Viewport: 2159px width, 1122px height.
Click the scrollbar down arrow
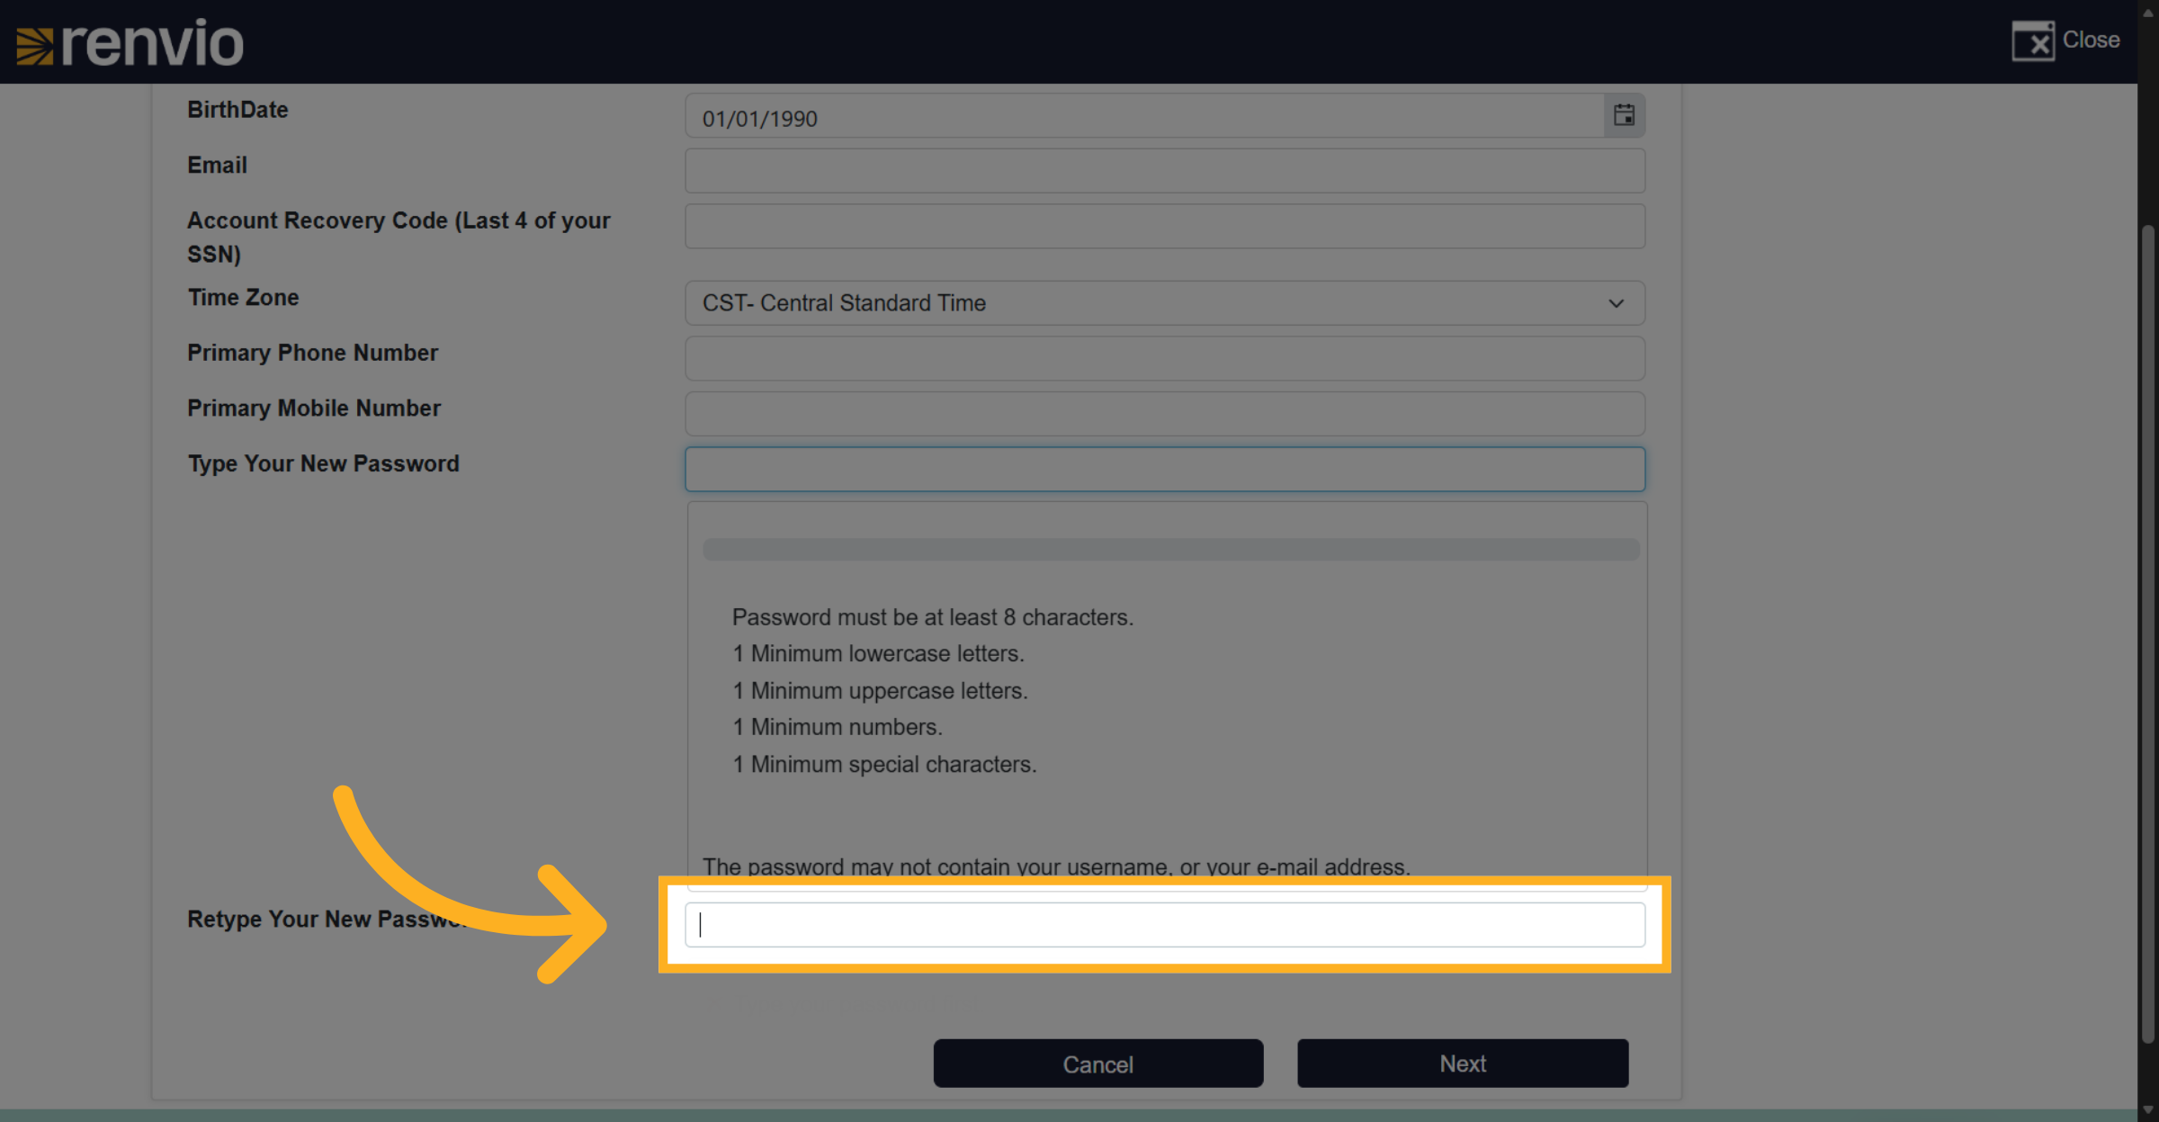click(2148, 1110)
